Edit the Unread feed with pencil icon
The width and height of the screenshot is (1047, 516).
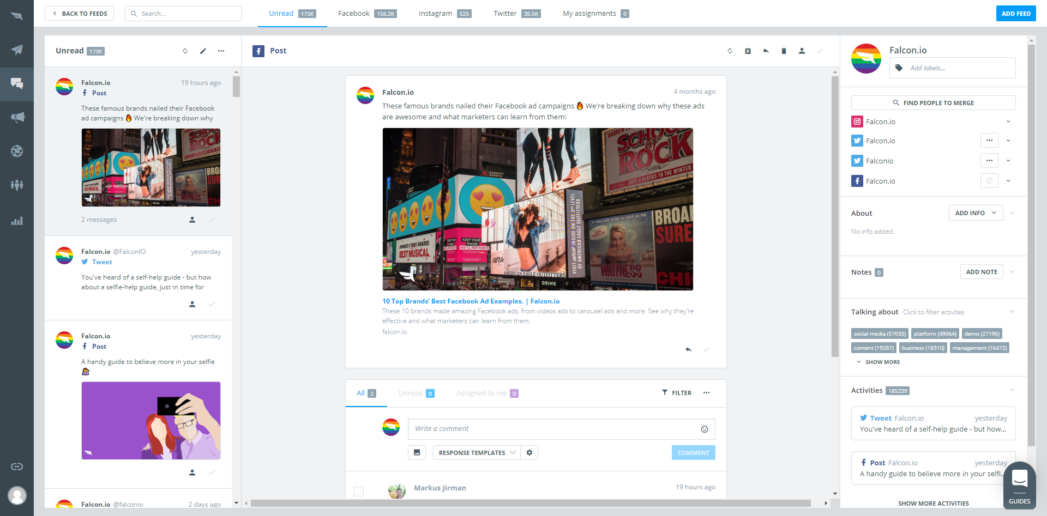coord(203,51)
